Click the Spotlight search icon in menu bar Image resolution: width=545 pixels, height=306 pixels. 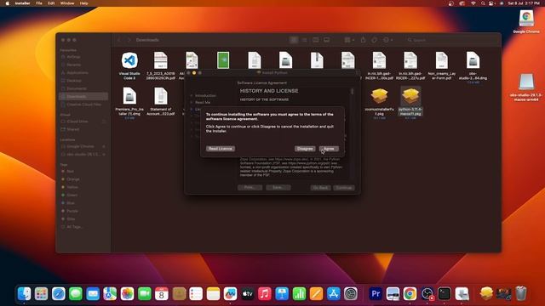(483, 3)
